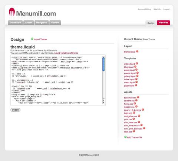
Task: Delete content.css using its red icon
Action: tap(136, 100)
